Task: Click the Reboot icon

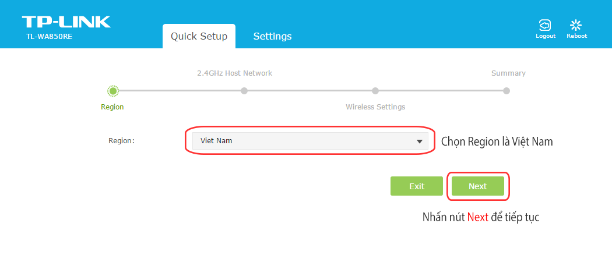Action: point(576,25)
